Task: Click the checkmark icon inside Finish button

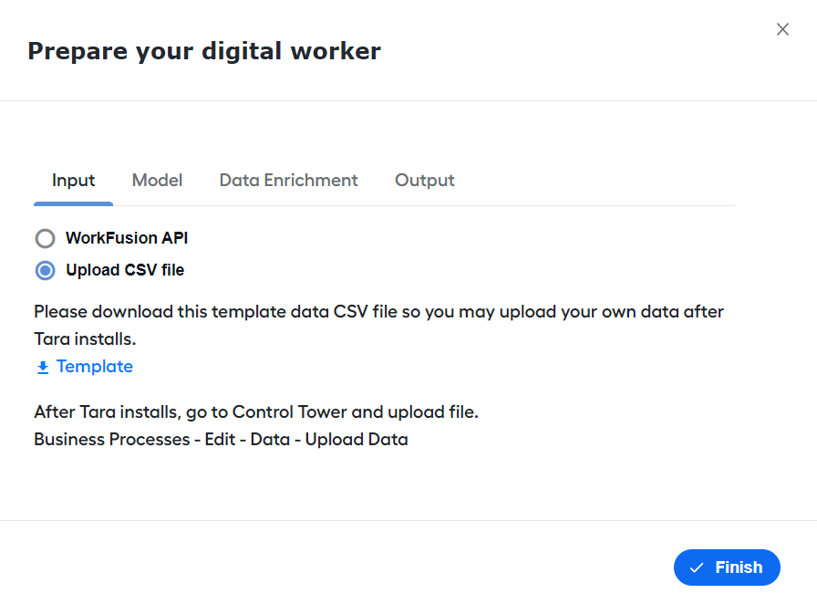Action: click(x=697, y=567)
